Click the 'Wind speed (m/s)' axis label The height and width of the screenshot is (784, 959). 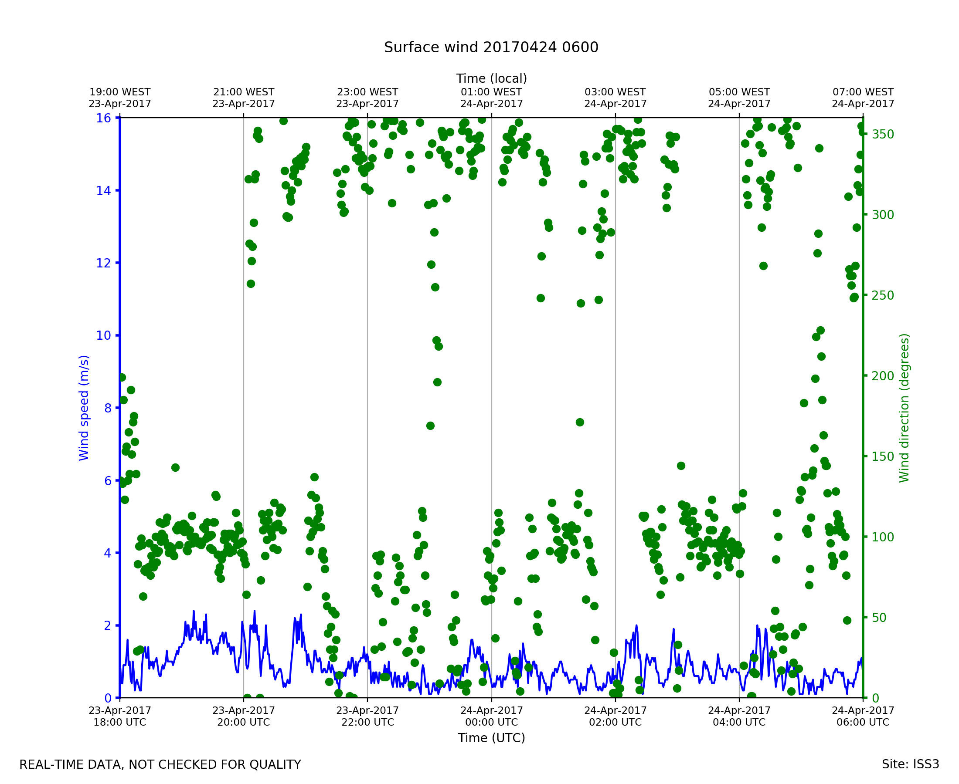[x=84, y=408]
